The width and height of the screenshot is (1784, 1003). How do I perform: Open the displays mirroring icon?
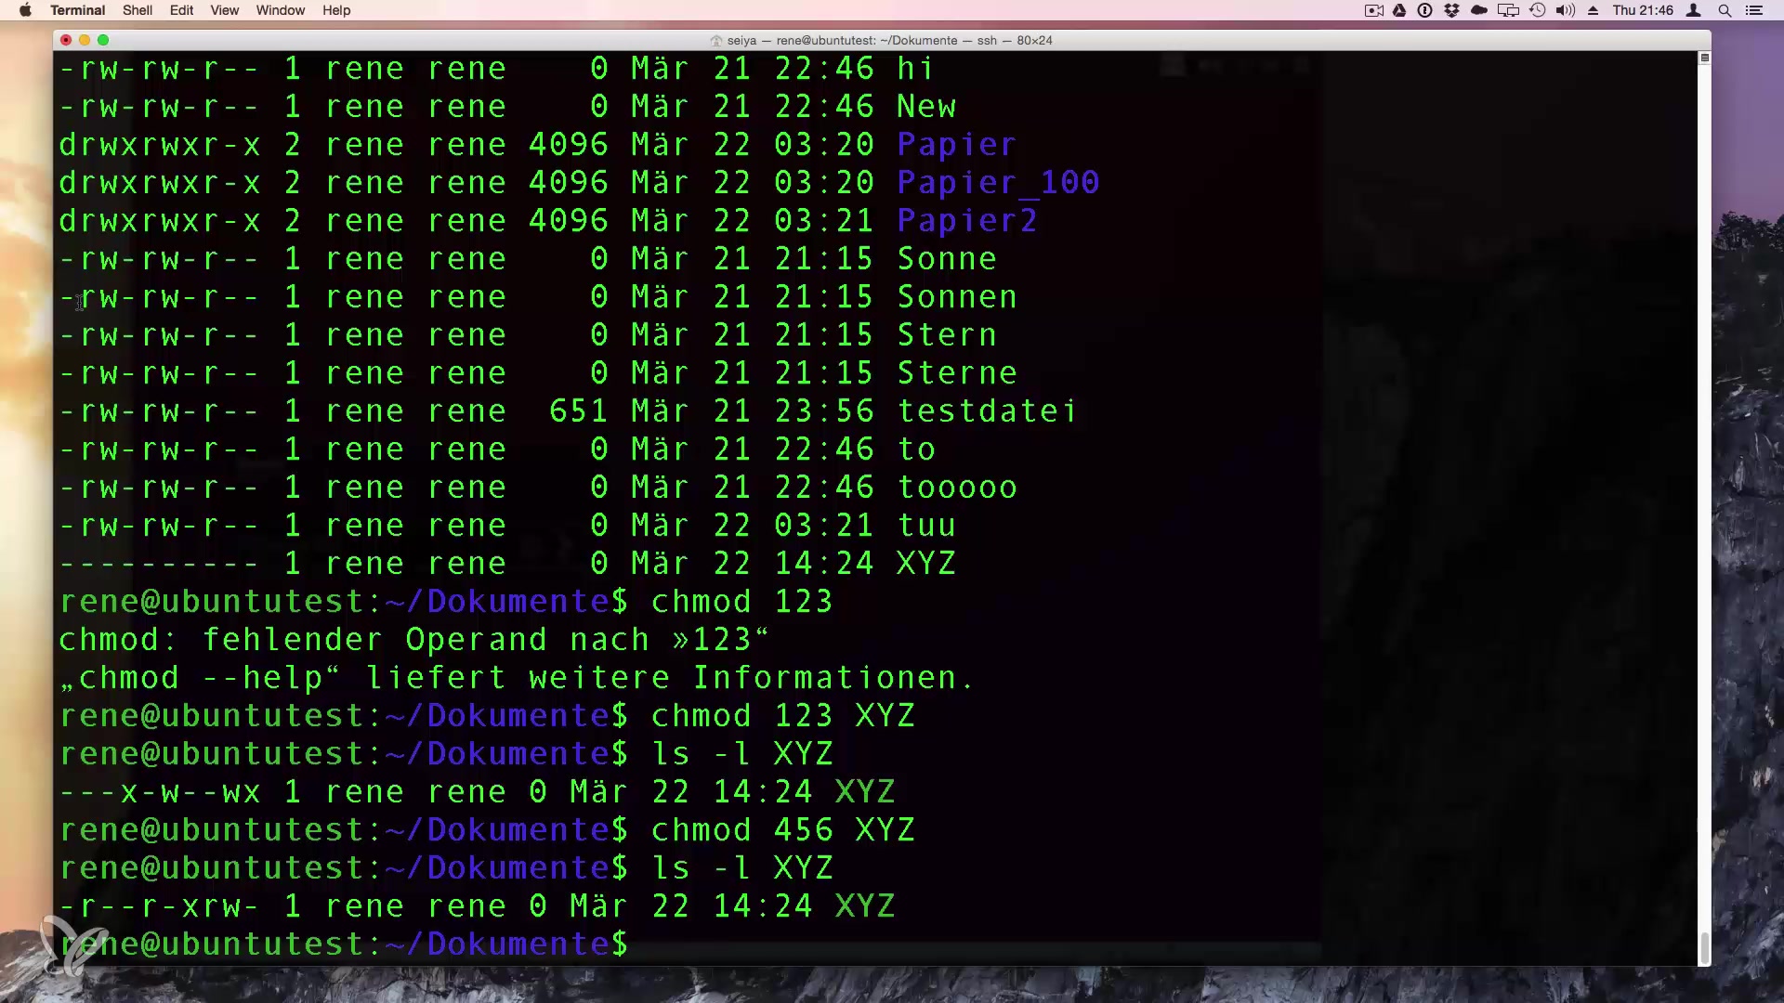click(1508, 10)
